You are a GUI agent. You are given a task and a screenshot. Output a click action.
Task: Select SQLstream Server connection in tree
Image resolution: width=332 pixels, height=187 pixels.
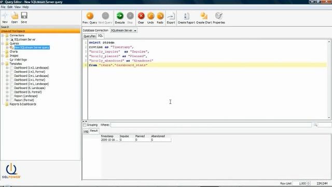[25, 39]
